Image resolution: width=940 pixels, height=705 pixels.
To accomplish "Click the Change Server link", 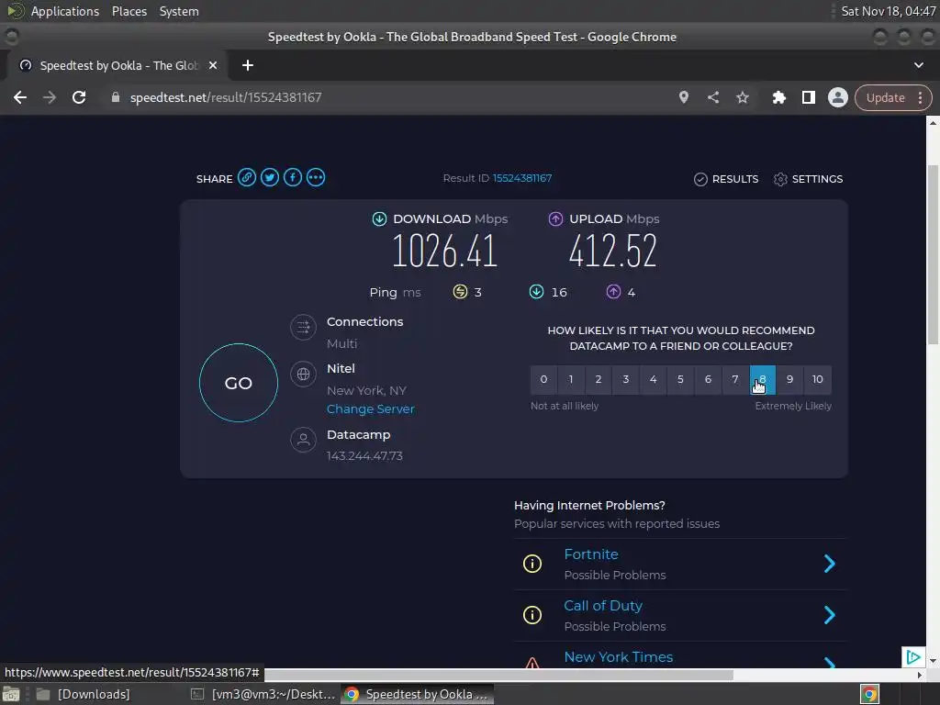I will [x=371, y=408].
